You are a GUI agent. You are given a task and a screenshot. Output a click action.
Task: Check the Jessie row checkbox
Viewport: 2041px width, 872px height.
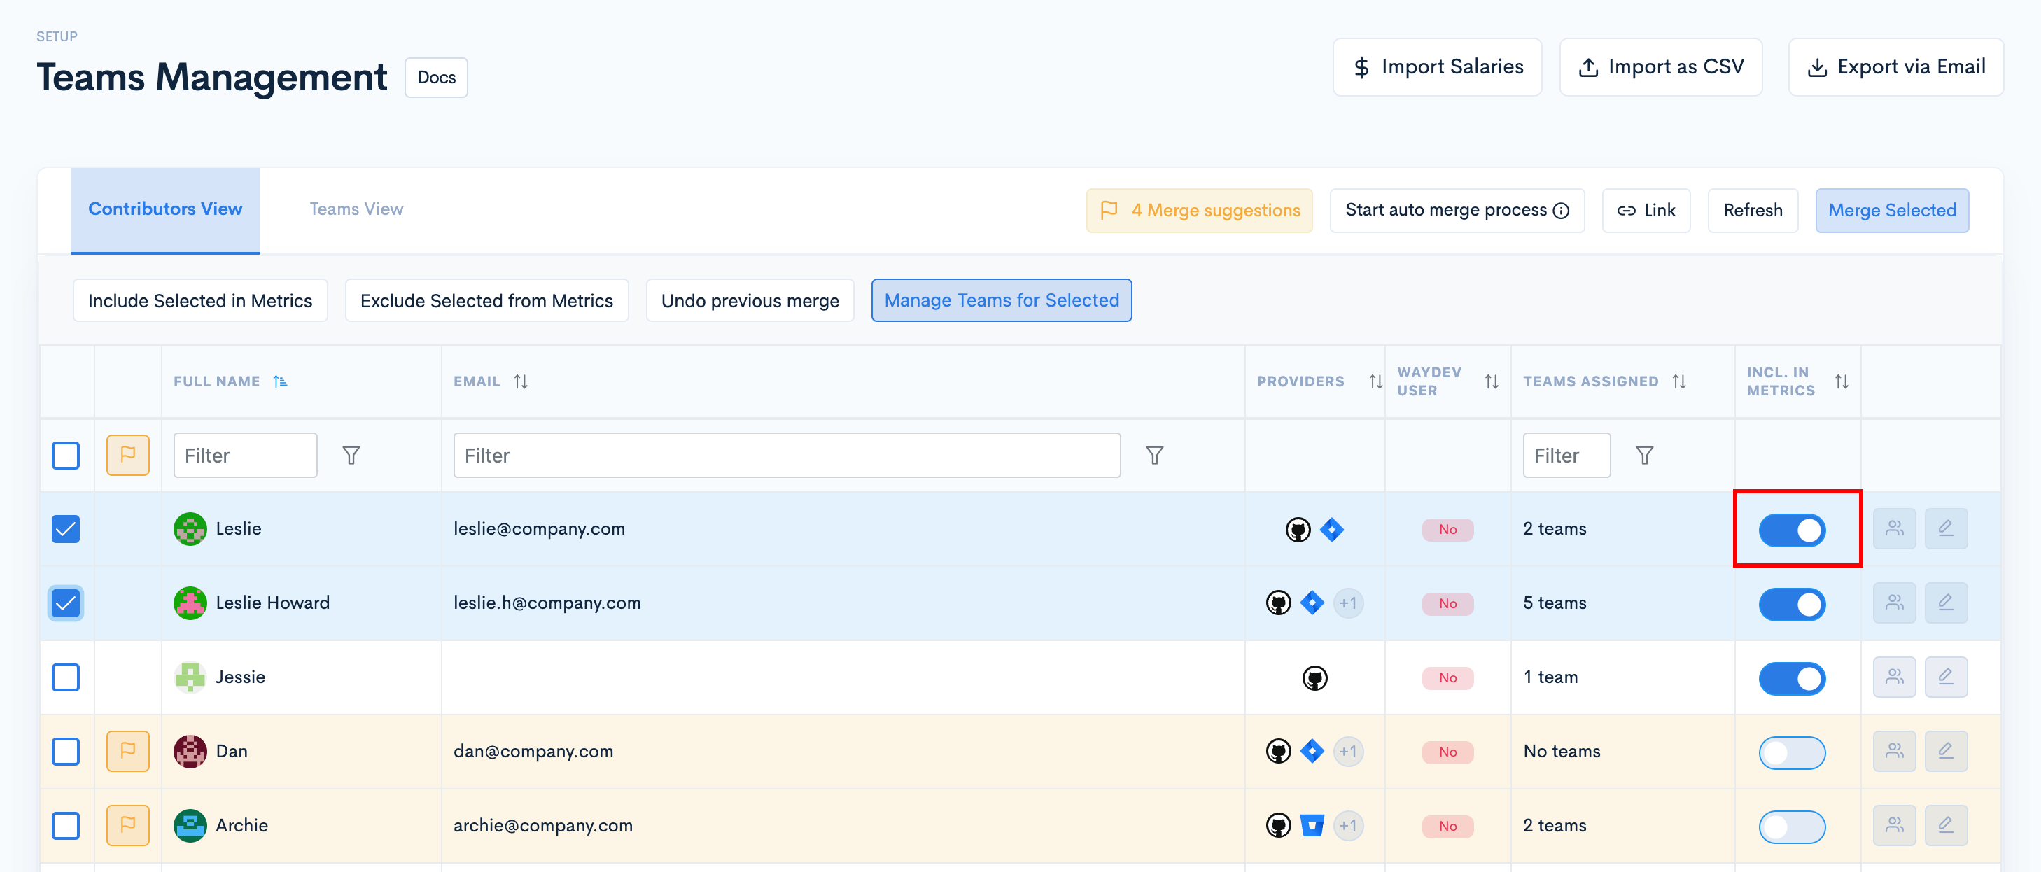tap(66, 677)
